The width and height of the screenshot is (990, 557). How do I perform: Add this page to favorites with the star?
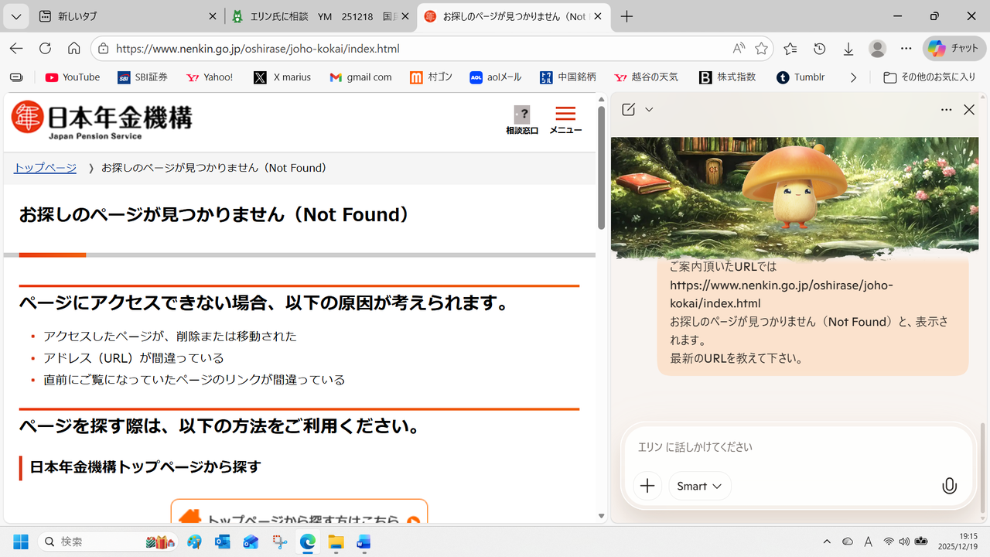point(762,49)
